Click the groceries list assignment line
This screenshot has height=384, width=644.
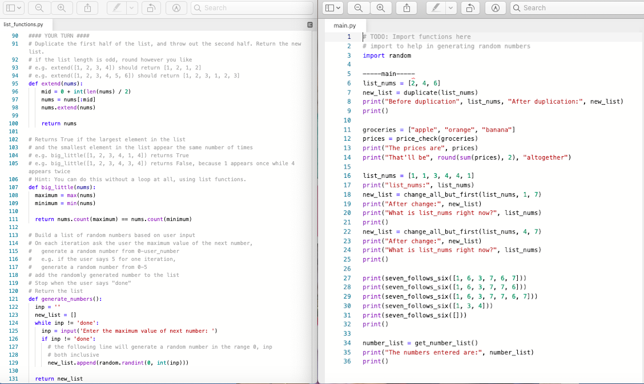(x=438, y=129)
